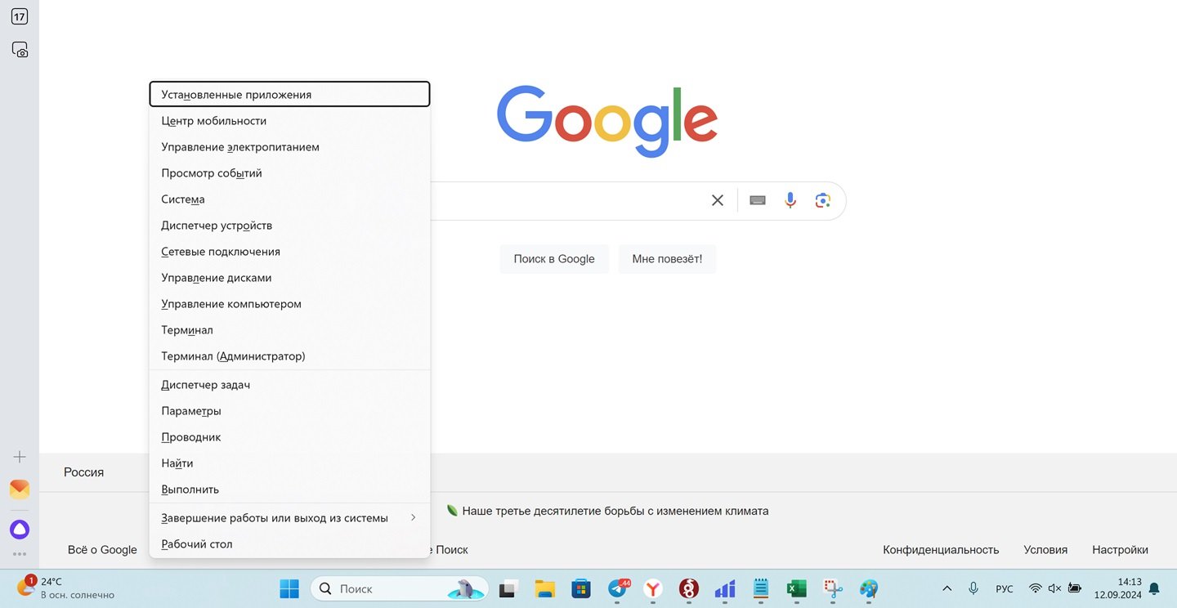
Task: Open the Конфиденциальность footer link
Action: (941, 550)
